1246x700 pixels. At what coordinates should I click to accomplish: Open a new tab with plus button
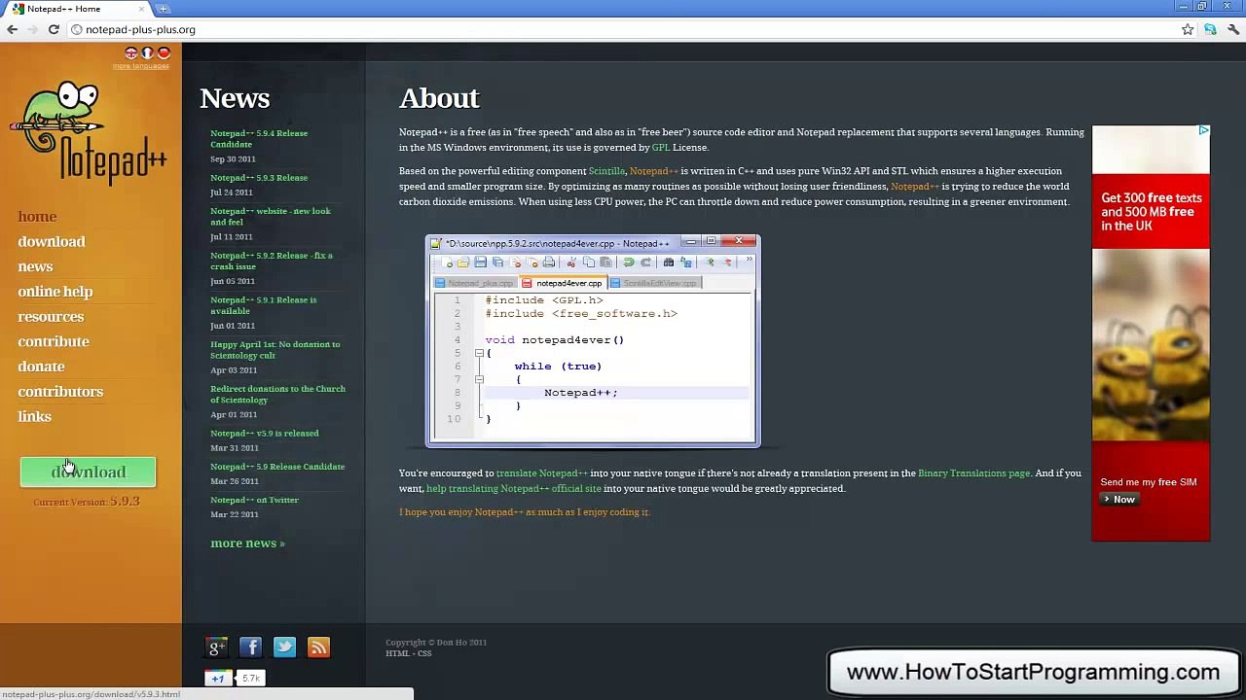pos(164,9)
